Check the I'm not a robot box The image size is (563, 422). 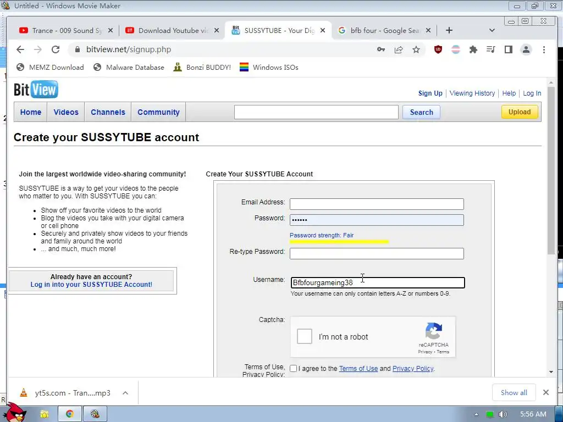pyautogui.click(x=305, y=337)
